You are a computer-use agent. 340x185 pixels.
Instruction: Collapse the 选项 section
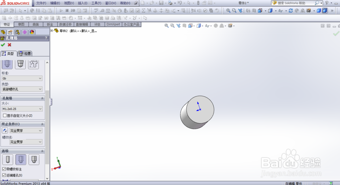[42, 151]
